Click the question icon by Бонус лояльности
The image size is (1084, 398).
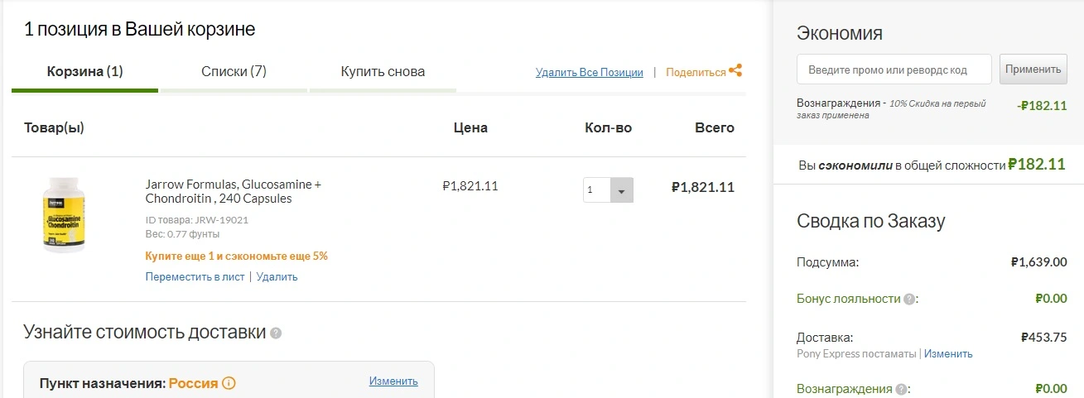[909, 300]
